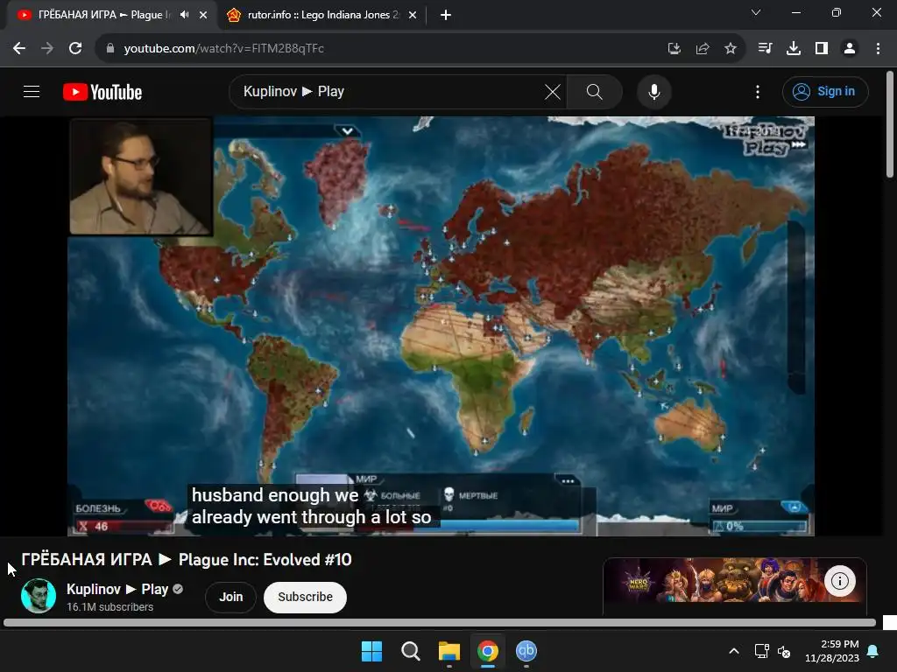The width and height of the screenshot is (897, 672).
Task: Go back with the browser back arrow
Action: 19,49
